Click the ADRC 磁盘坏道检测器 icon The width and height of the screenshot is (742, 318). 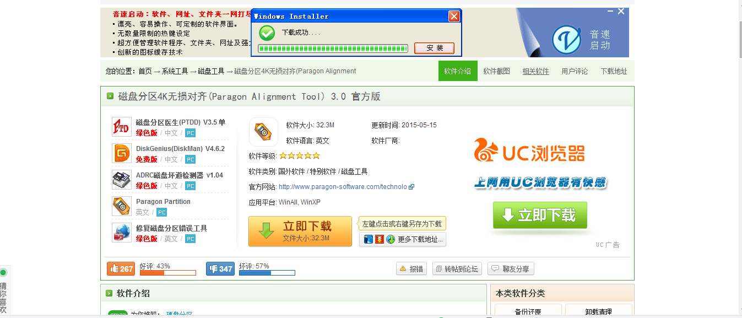[121, 180]
